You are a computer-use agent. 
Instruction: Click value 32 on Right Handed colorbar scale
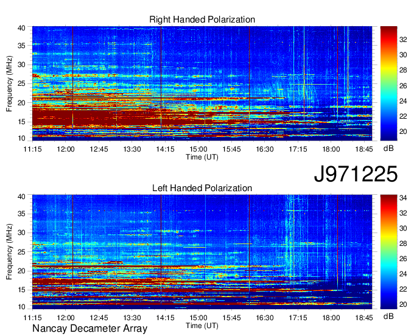403,40
